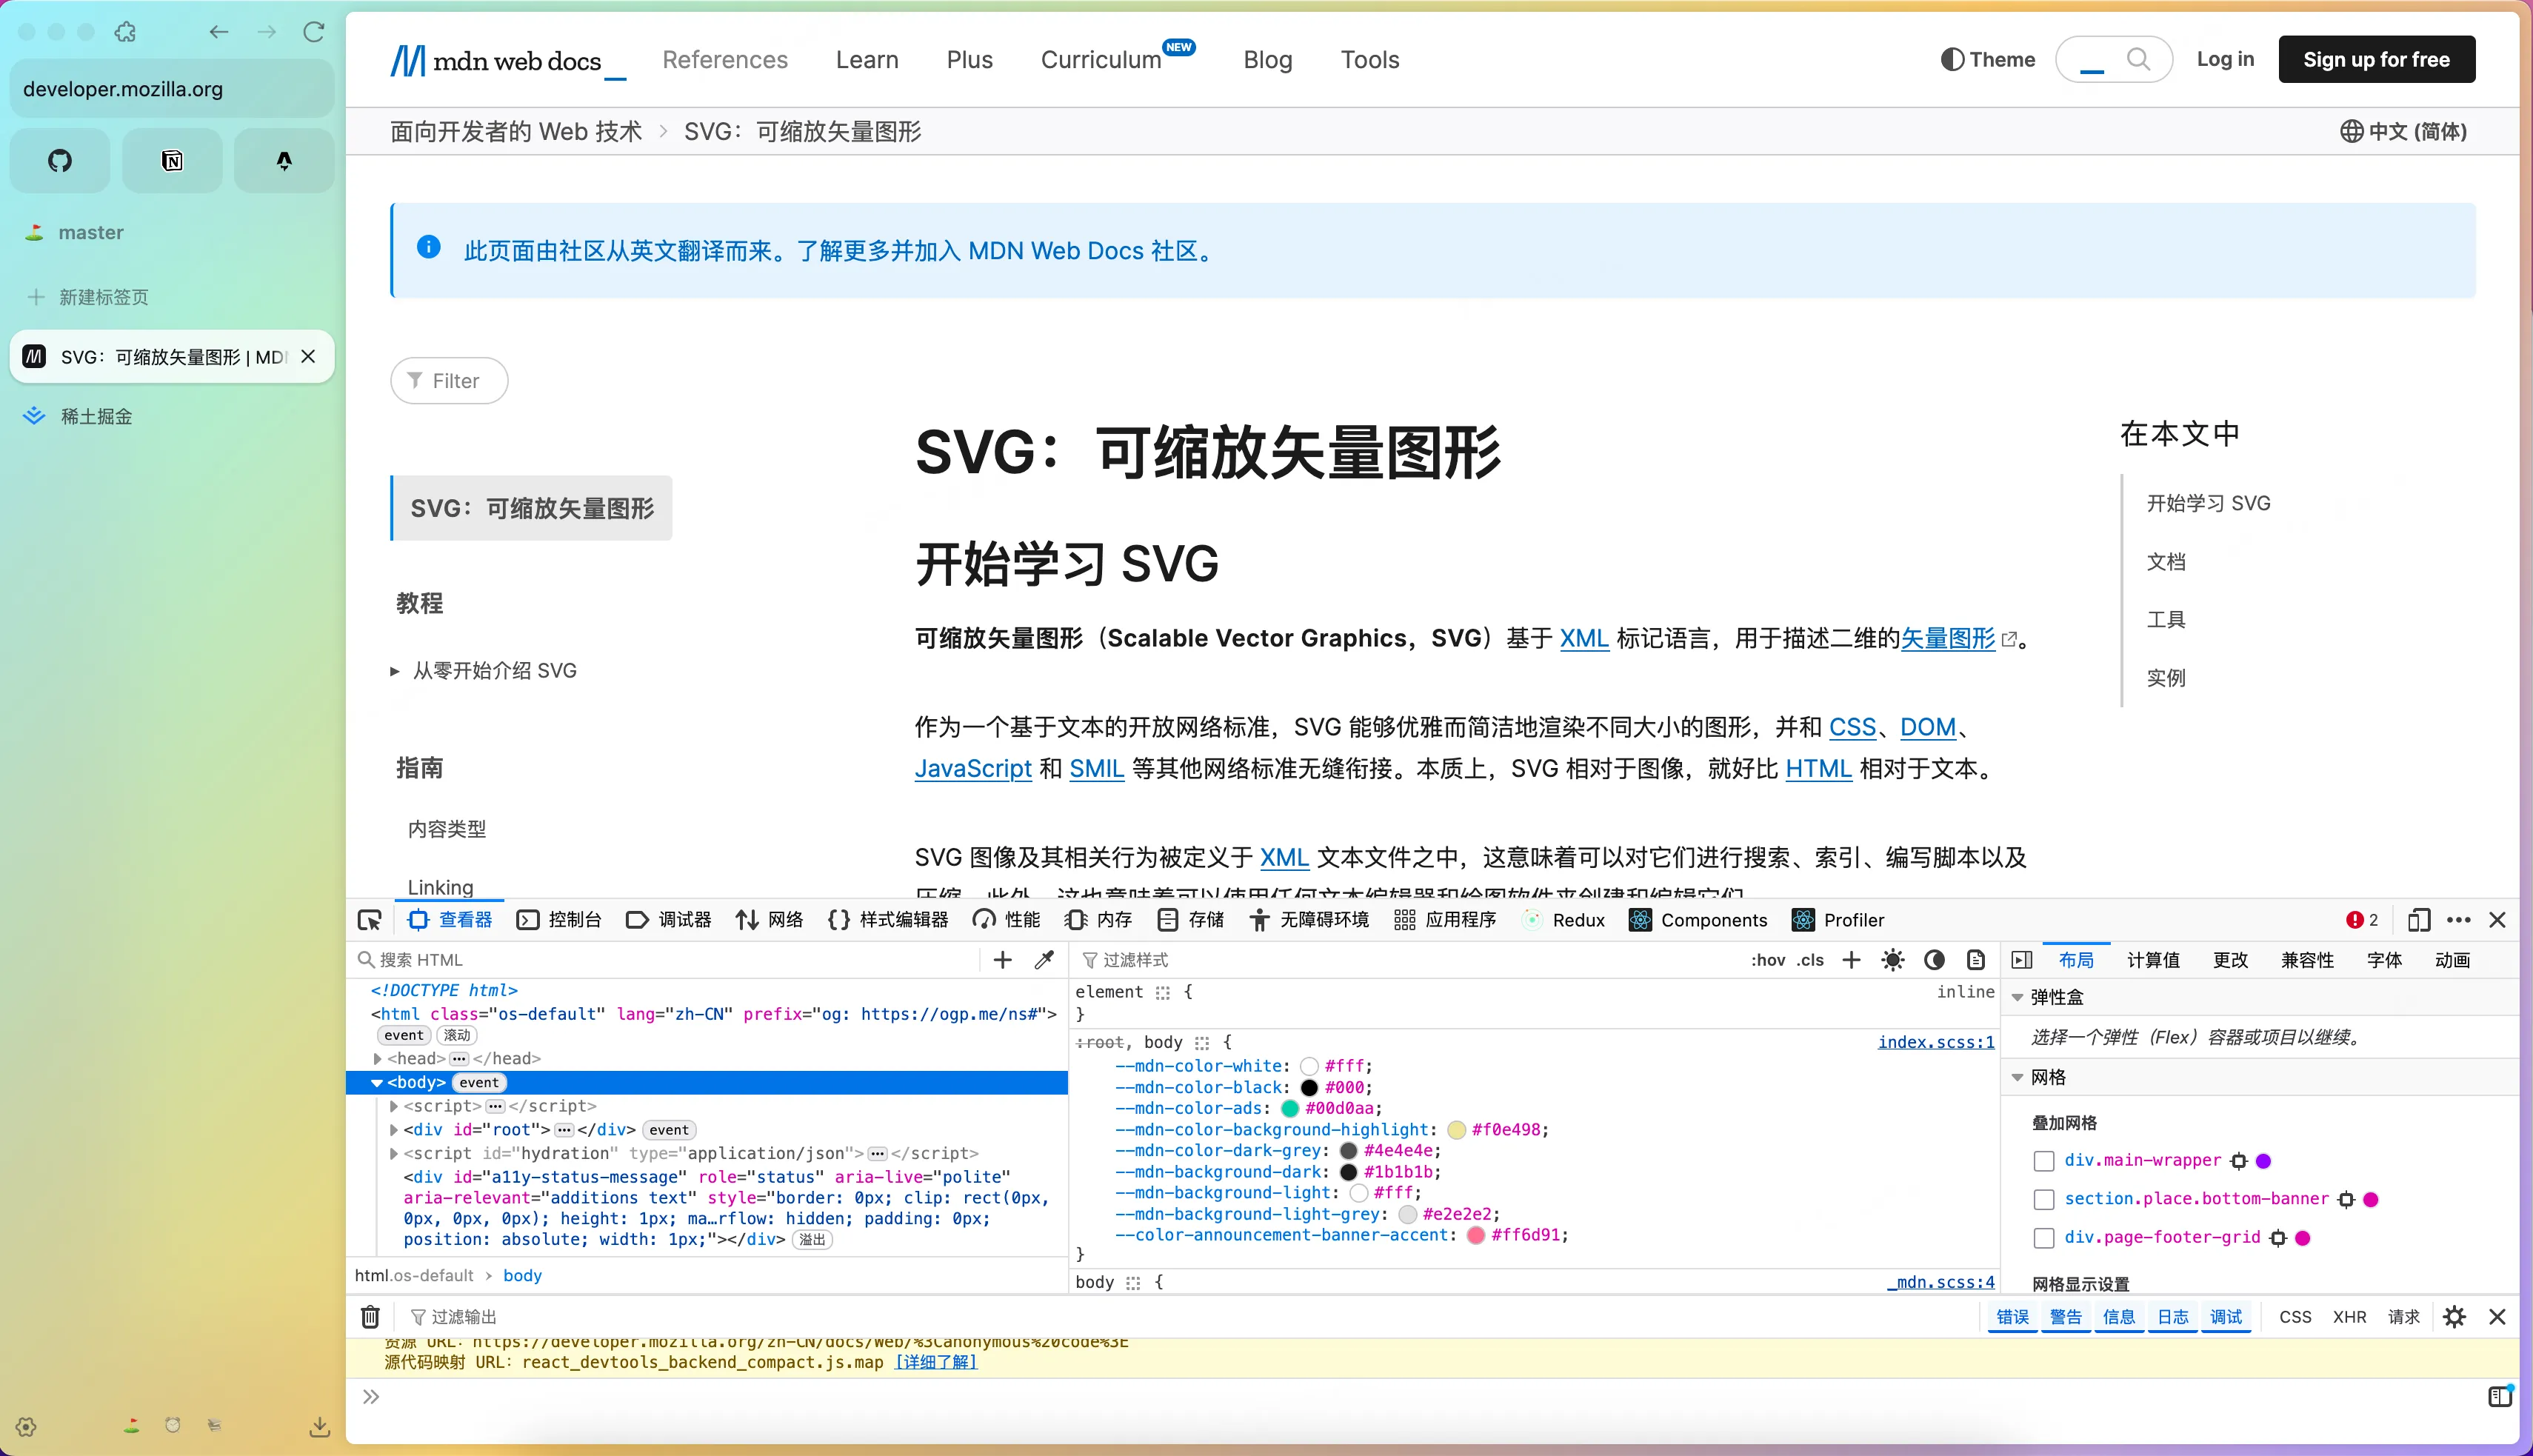Open responsive design mode icon
2533x1456 pixels.
click(x=2418, y=920)
